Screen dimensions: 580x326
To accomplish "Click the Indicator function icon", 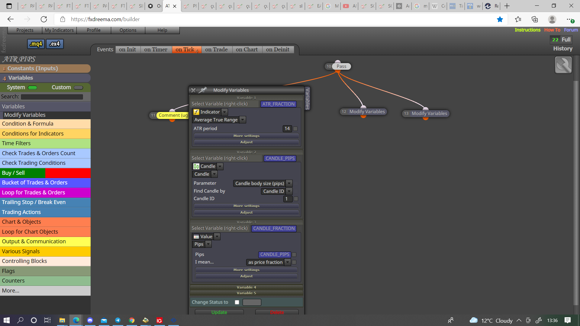I will (x=196, y=112).
